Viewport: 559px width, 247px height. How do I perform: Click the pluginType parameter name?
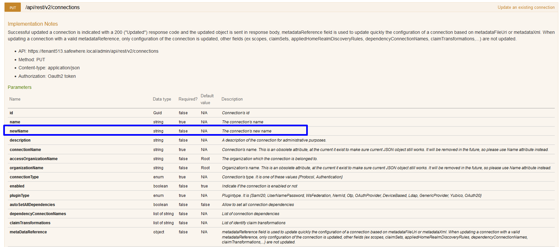point(20,196)
